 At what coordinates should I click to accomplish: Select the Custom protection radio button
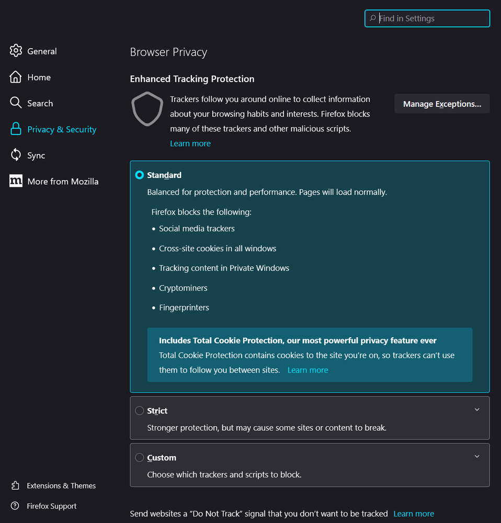(140, 458)
